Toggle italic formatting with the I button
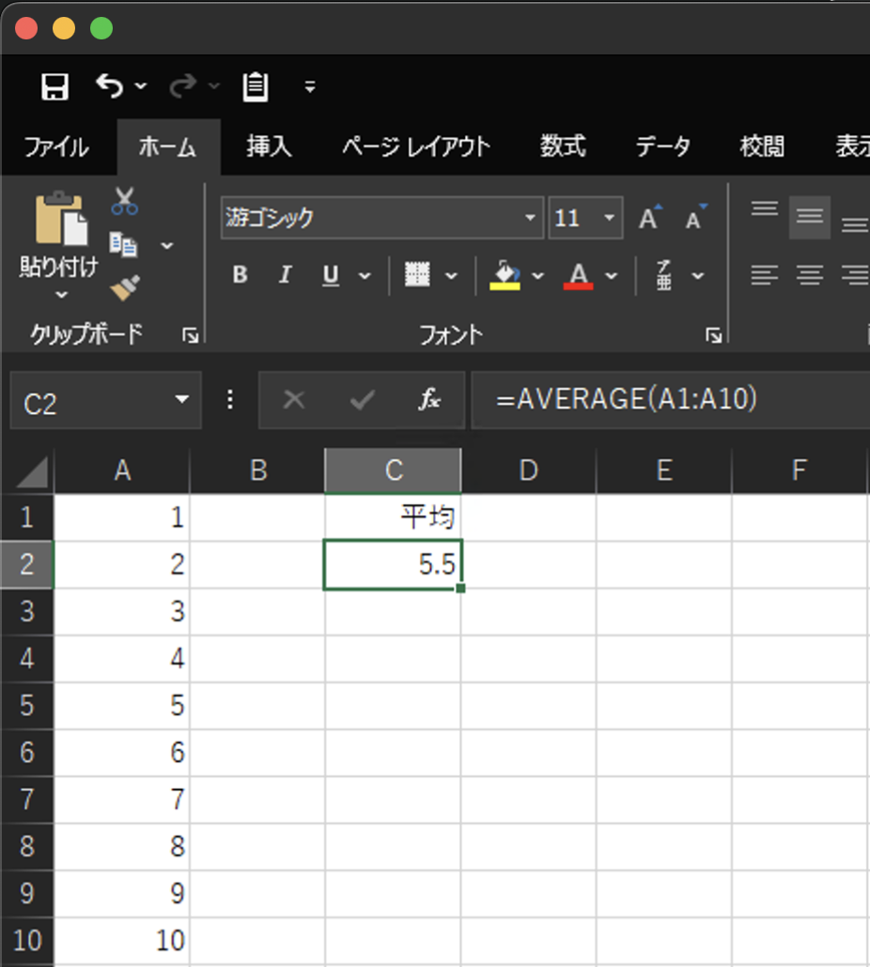 tap(285, 274)
